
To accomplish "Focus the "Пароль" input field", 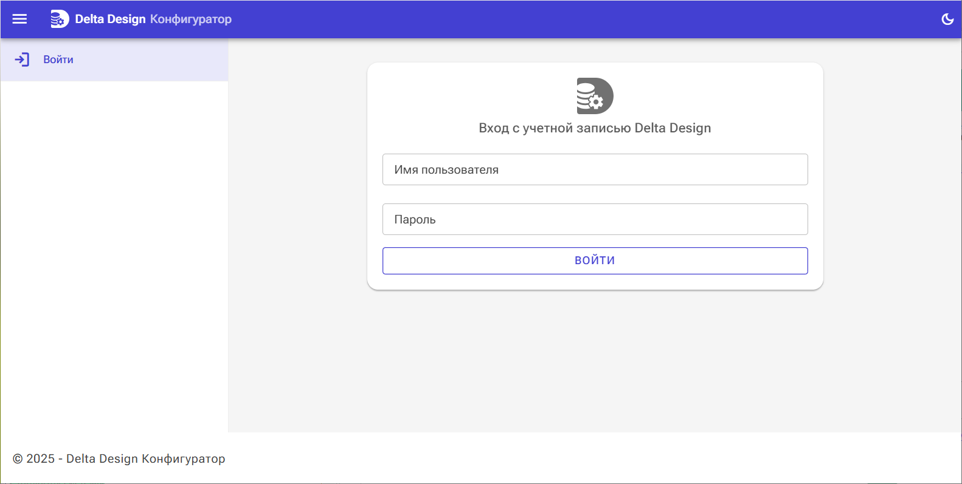I will click(x=595, y=219).
